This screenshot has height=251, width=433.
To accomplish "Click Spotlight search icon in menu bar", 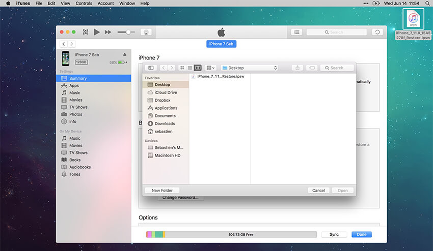I will pos(427,4).
